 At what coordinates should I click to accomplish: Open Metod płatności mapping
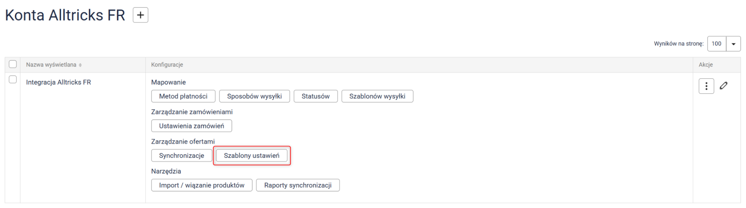pos(183,96)
